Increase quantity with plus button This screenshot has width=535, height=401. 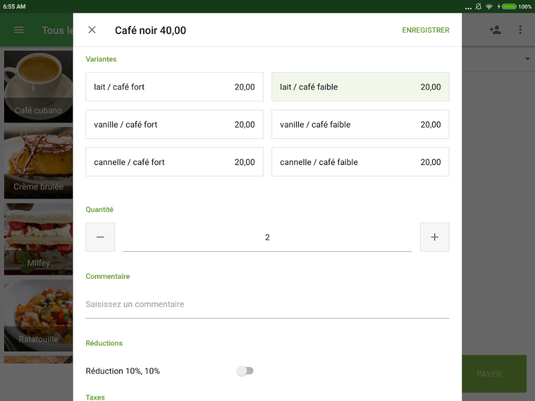point(435,237)
